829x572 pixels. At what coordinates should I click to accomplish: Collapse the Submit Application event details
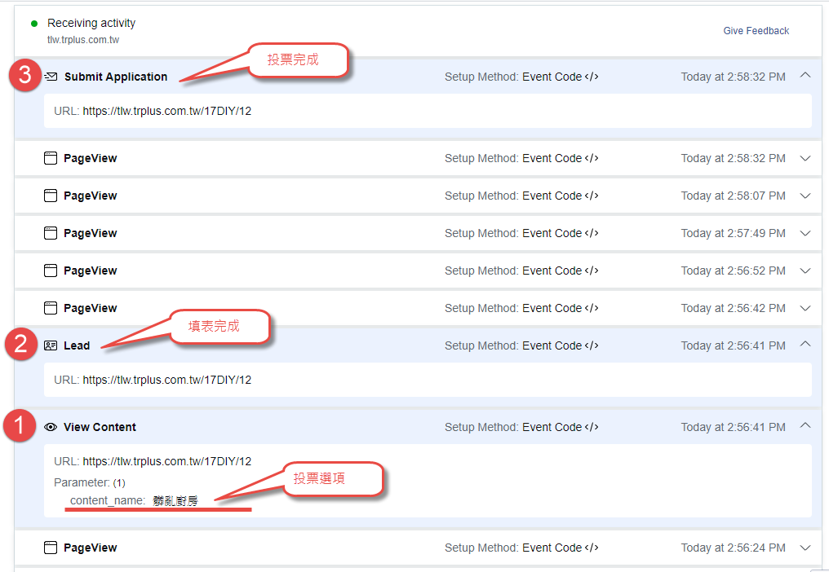[805, 75]
